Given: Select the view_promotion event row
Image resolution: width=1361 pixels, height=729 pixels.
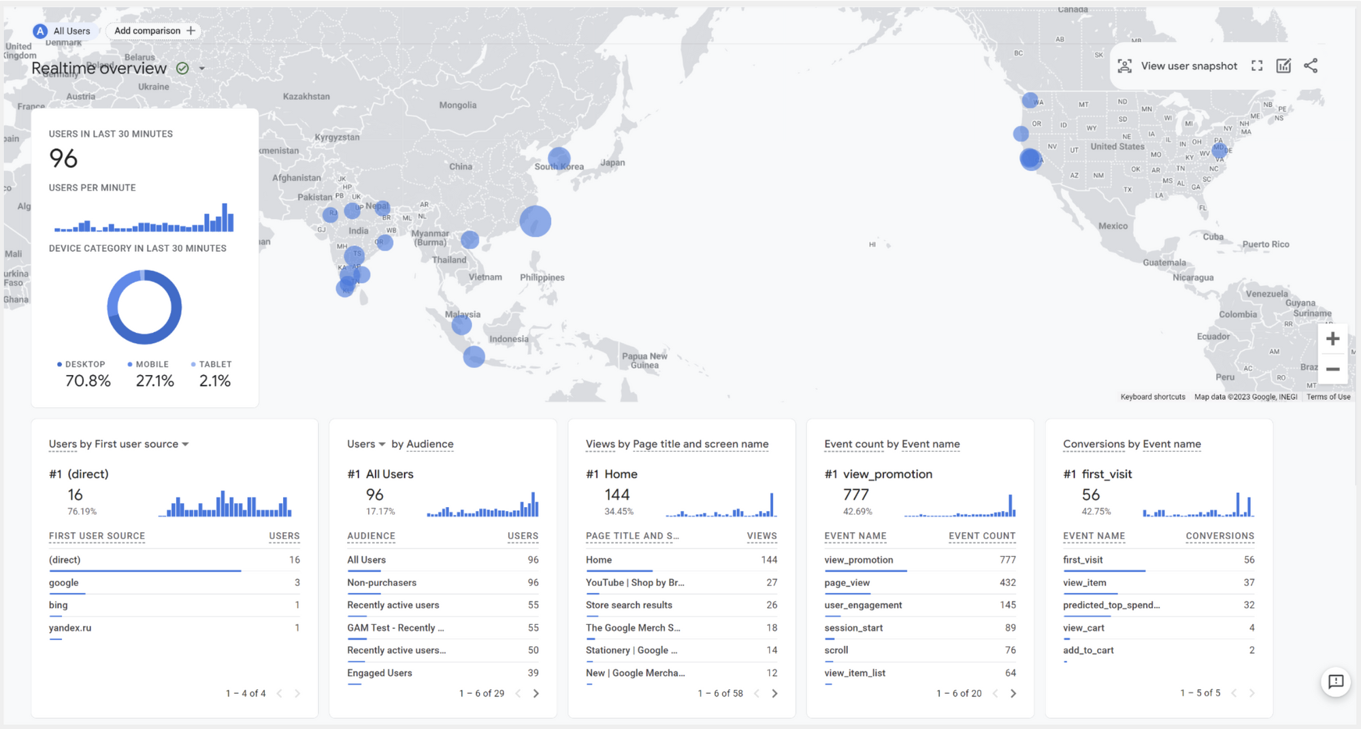Looking at the screenshot, I should pos(920,560).
